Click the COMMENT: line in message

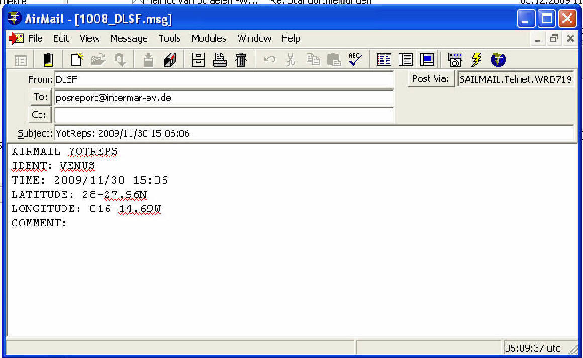[39, 223]
